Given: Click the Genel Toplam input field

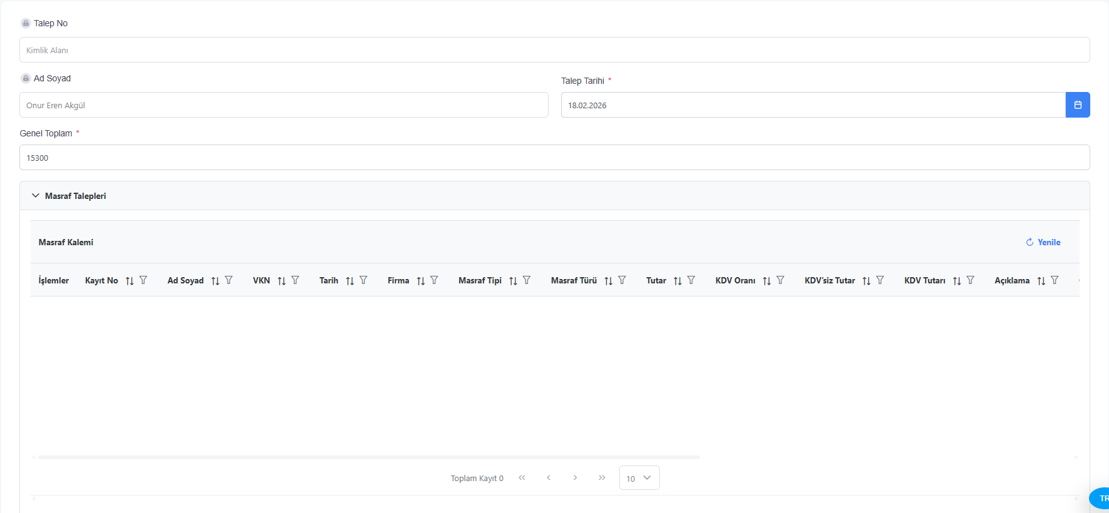Looking at the screenshot, I should pos(554,158).
